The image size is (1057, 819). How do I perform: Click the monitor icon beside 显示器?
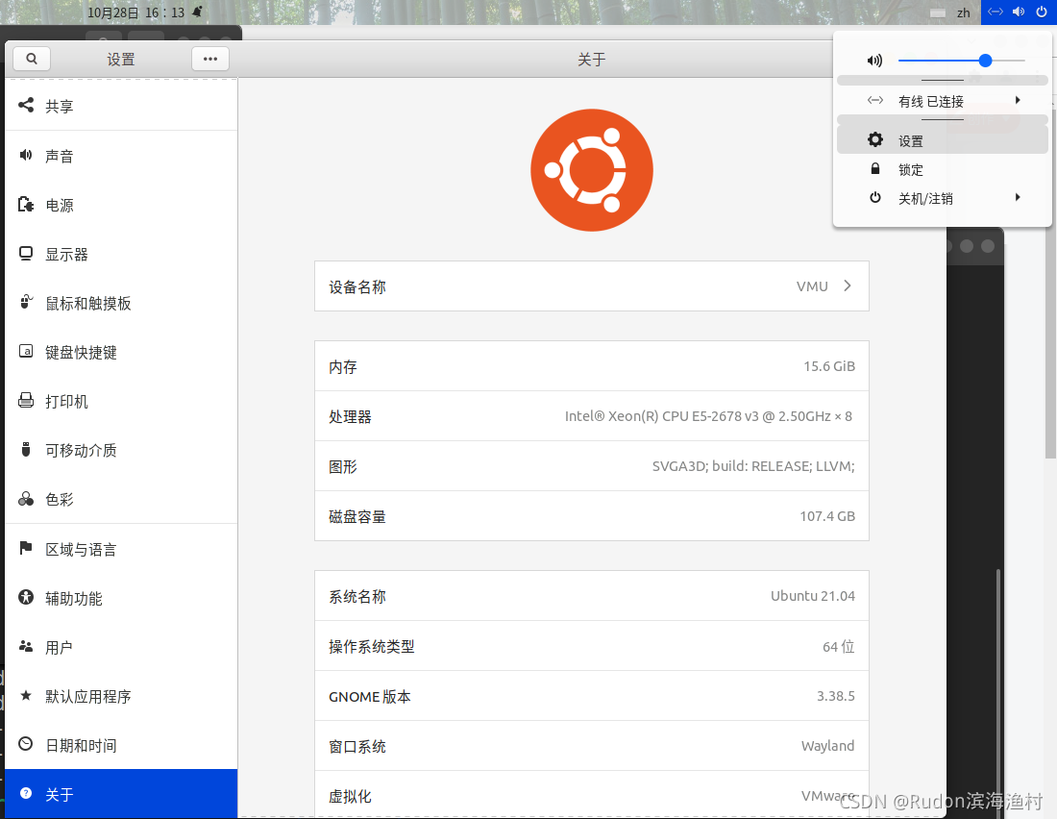[26, 254]
